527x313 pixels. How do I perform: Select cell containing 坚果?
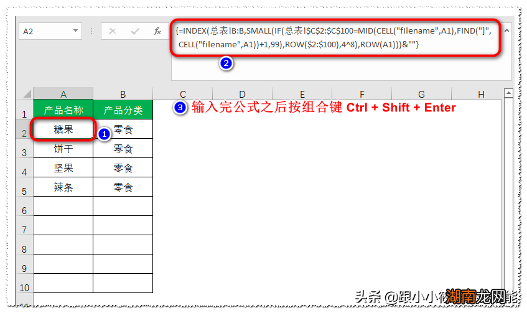coord(63,168)
